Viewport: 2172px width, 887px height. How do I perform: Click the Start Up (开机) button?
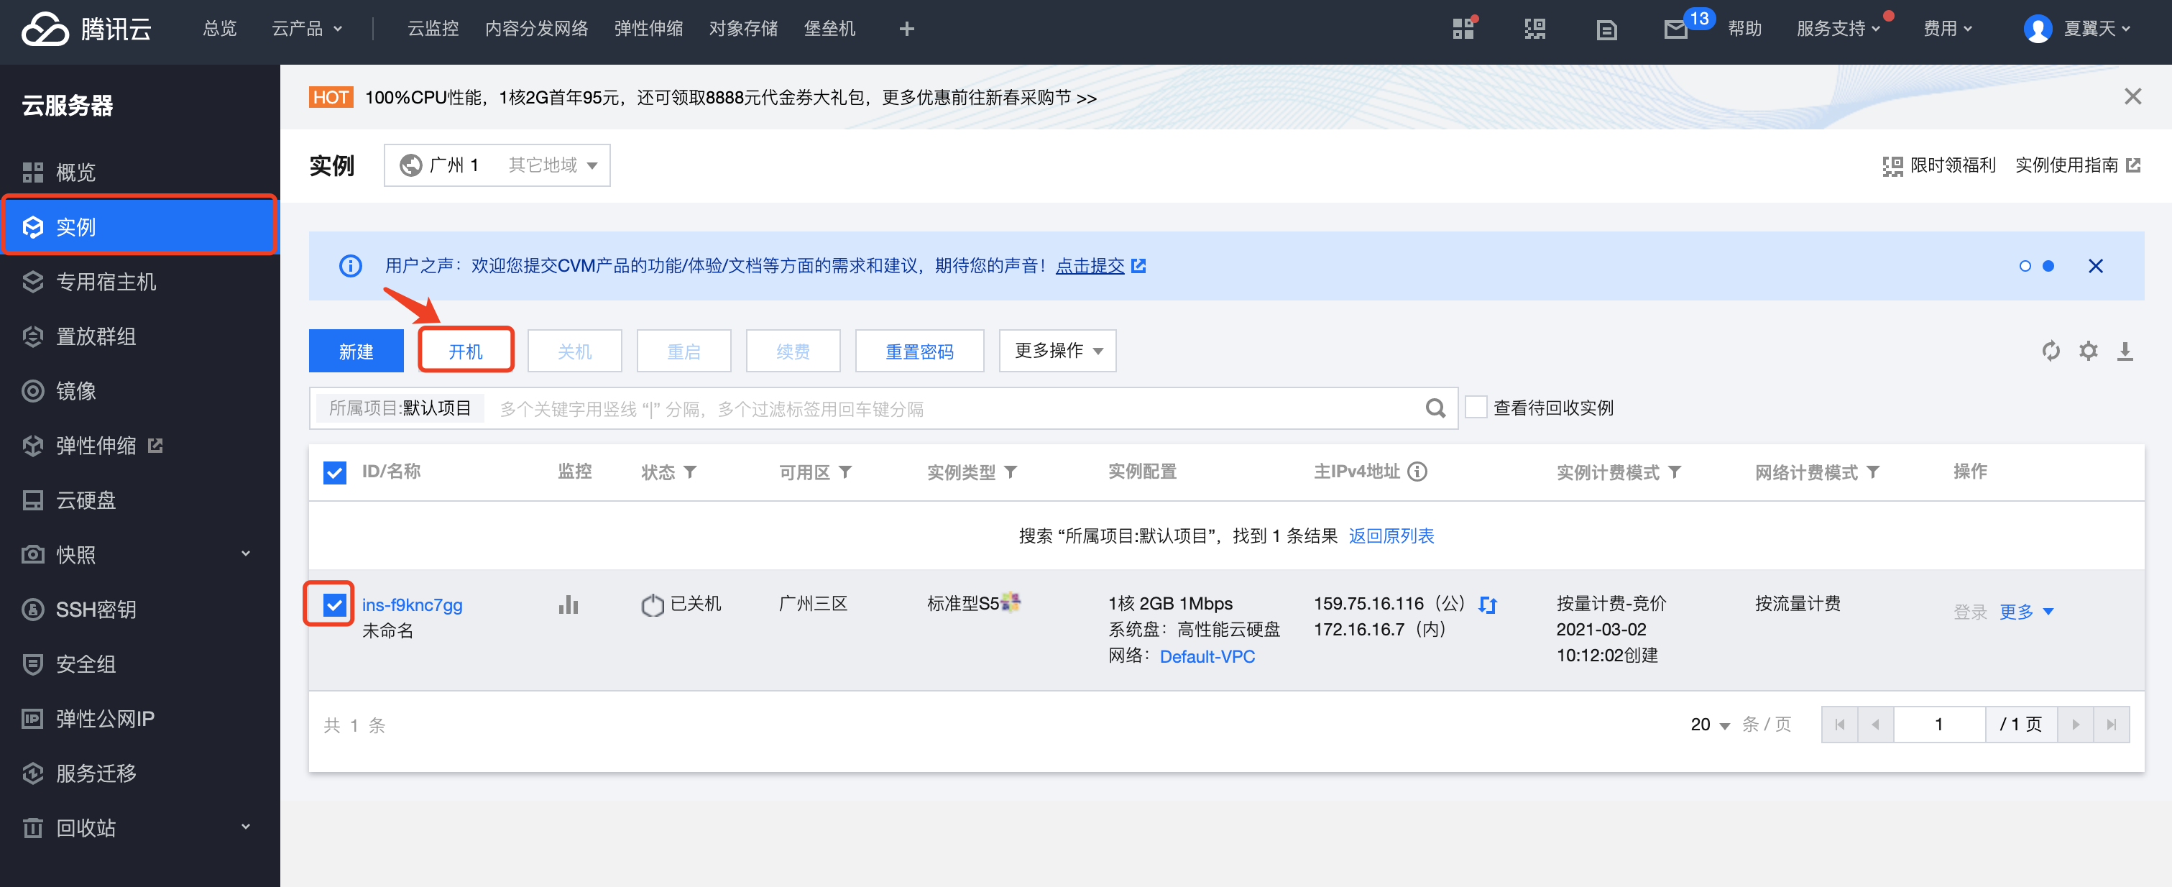coord(466,351)
